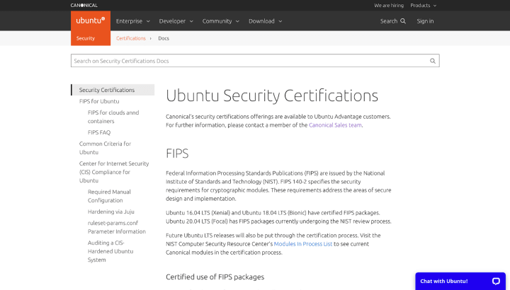Click the FIPS section heading
Viewport: 510px width, 290px height.
click(177, 153)
